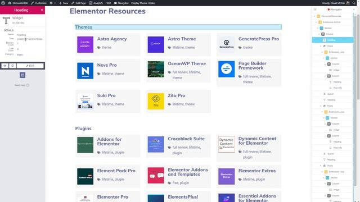360x202 pixels.
Task: Click the heading widget T icon
Action: point(6,20)
